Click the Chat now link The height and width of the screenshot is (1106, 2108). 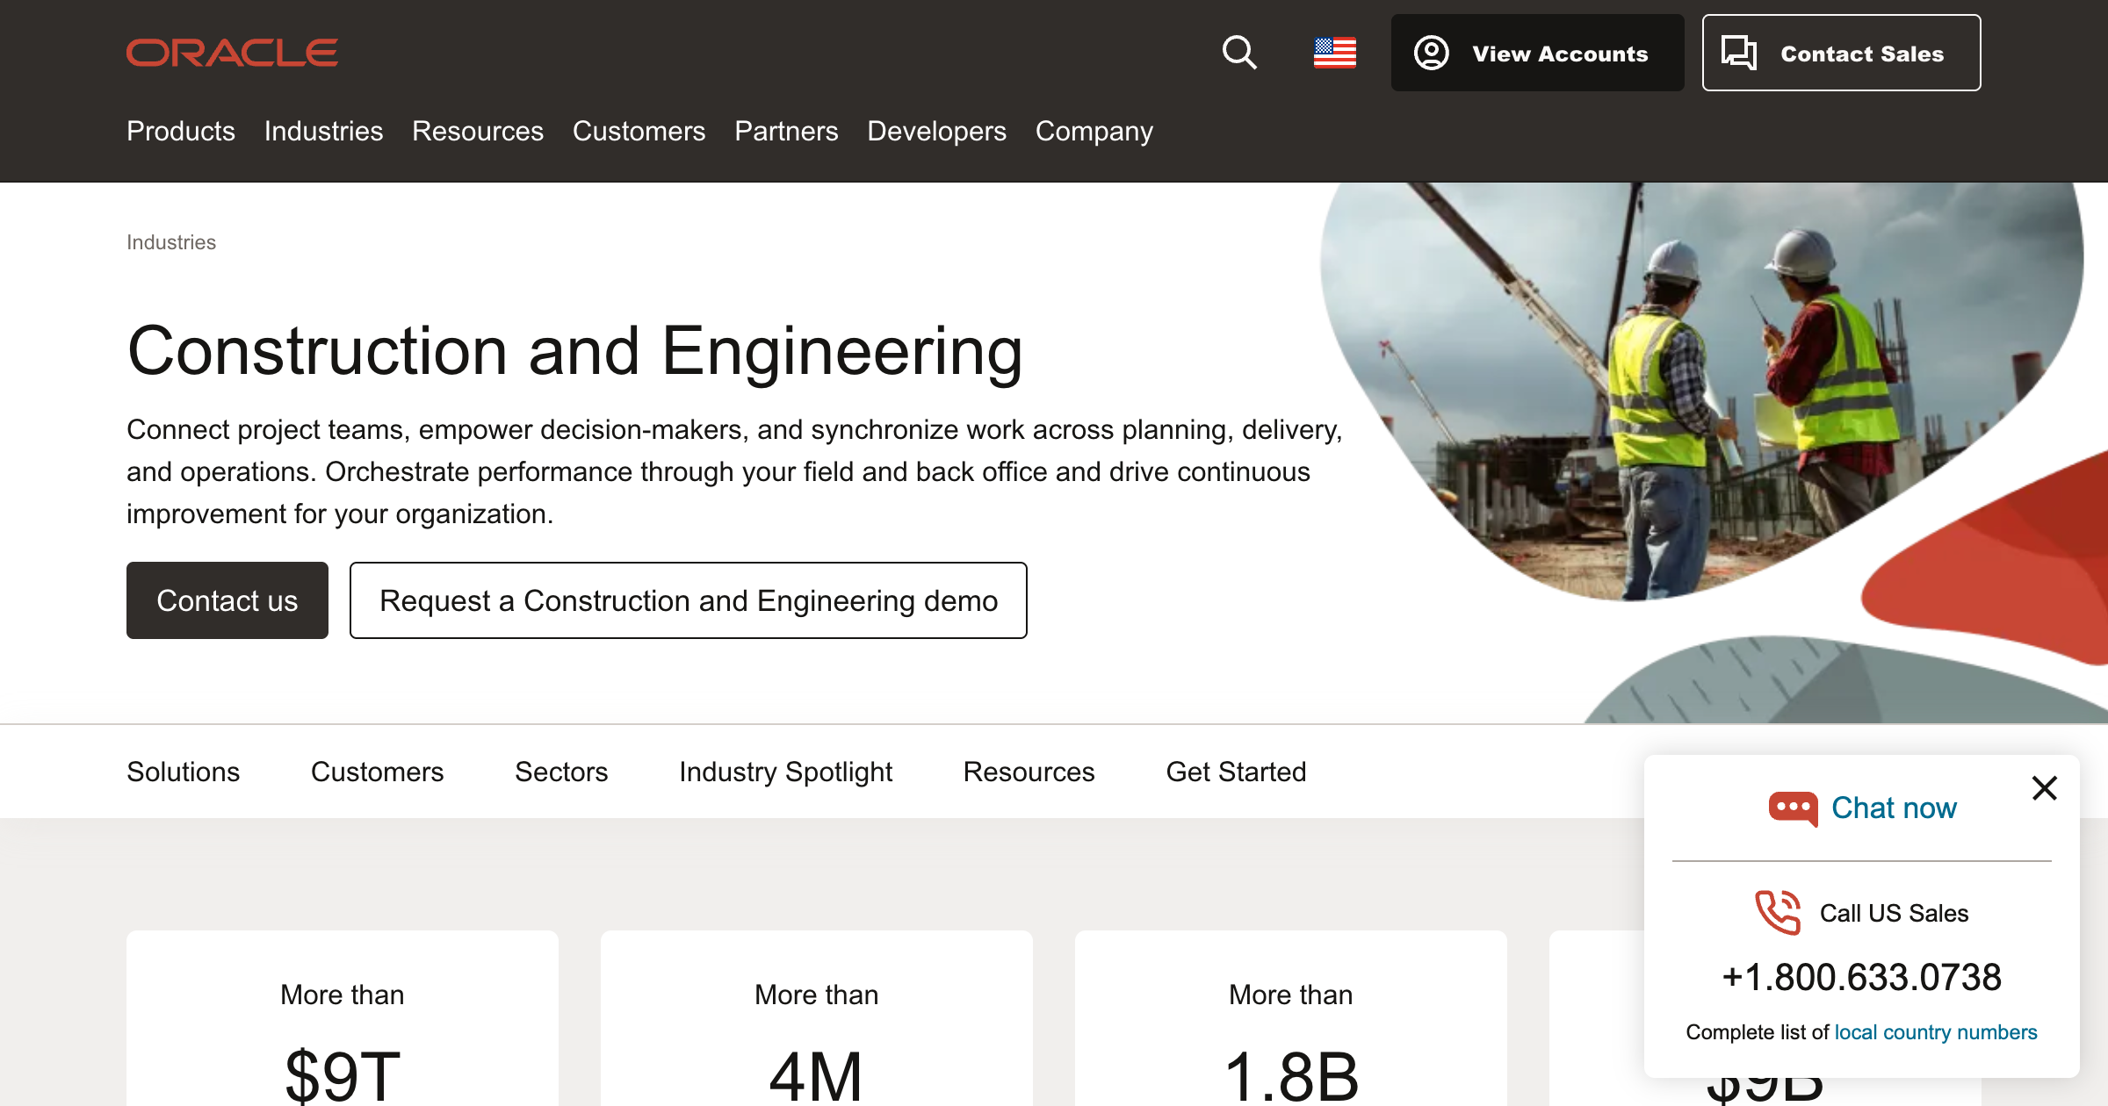click(x=1894, y=808)
